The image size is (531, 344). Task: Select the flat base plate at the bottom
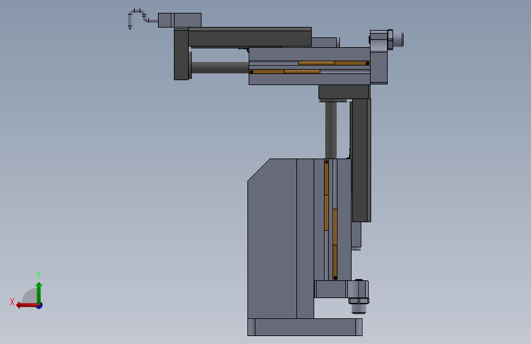(305, 327)
